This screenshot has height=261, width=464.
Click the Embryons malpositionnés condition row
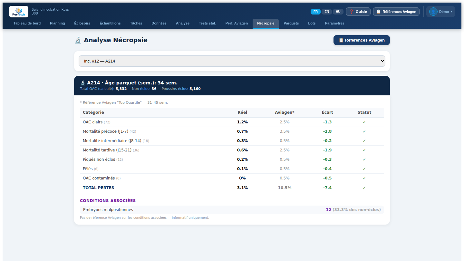click(232, 210)
